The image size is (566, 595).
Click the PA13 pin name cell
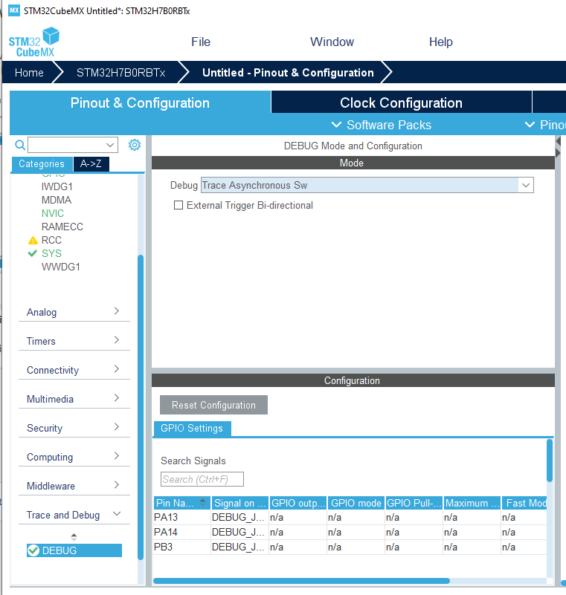(x=182, y=517)
